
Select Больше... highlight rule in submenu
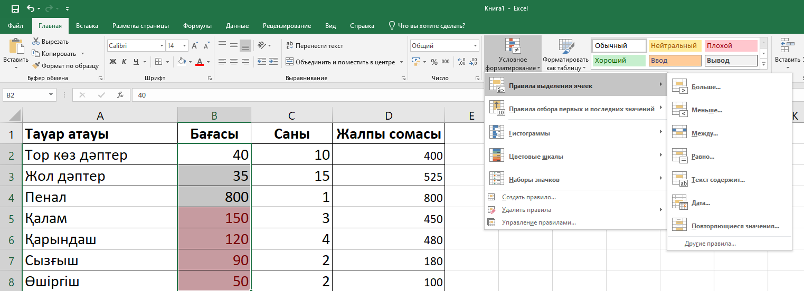tap(706, 87)
